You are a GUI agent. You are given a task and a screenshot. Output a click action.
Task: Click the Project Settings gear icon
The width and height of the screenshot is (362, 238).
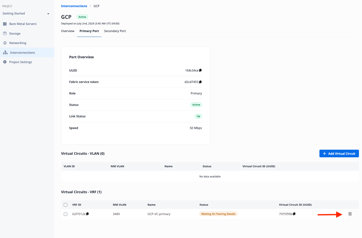click(5, 62)
